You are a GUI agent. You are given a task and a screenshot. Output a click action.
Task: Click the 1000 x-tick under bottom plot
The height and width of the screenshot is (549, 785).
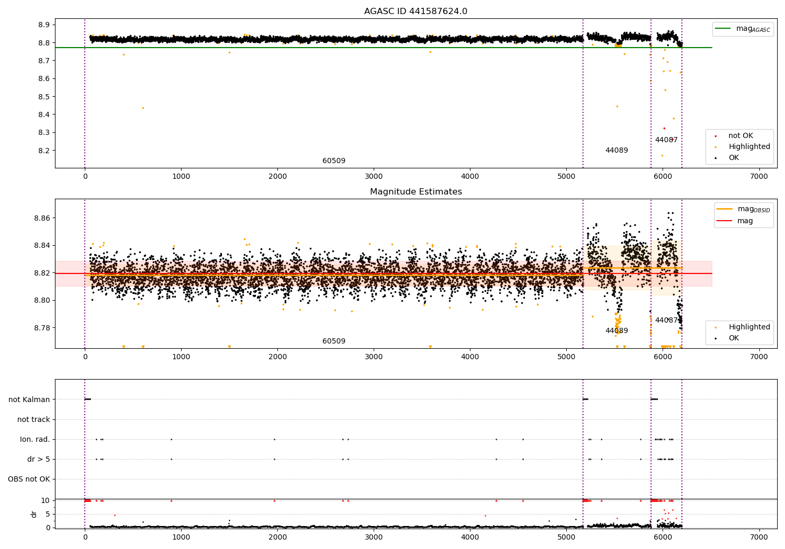181,537
